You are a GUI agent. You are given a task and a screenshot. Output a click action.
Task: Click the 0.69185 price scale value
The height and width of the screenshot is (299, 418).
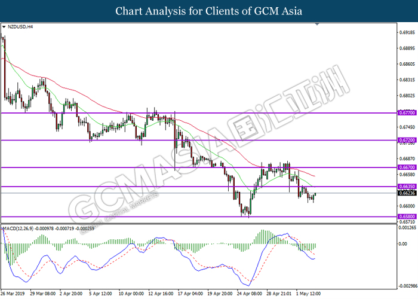[x=407, y=32]
